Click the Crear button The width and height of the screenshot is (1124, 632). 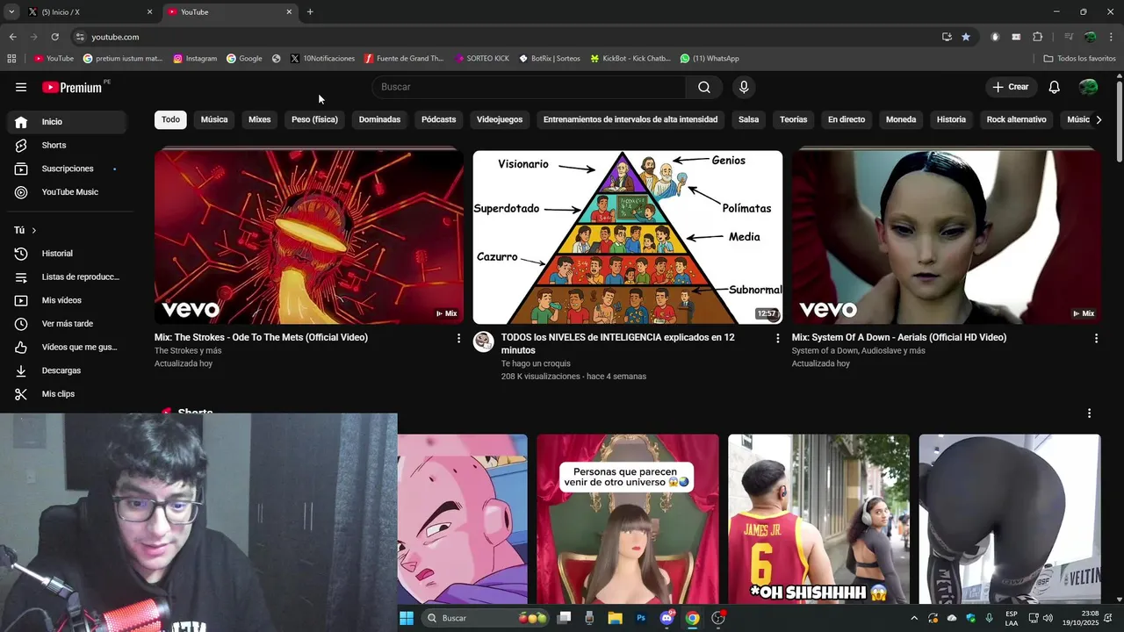tap(1010, 87)
